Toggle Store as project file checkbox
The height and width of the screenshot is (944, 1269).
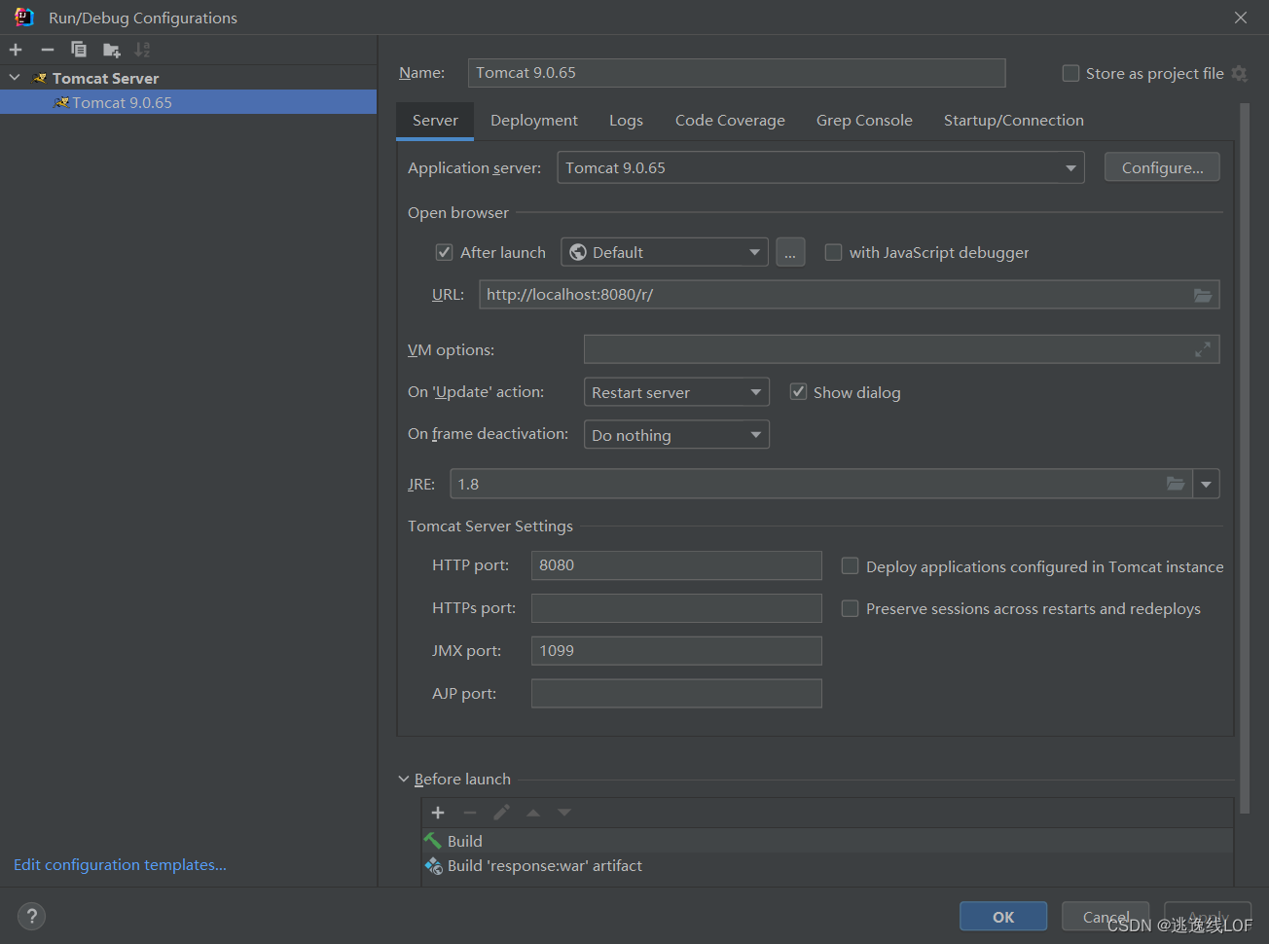[1070, 73]
